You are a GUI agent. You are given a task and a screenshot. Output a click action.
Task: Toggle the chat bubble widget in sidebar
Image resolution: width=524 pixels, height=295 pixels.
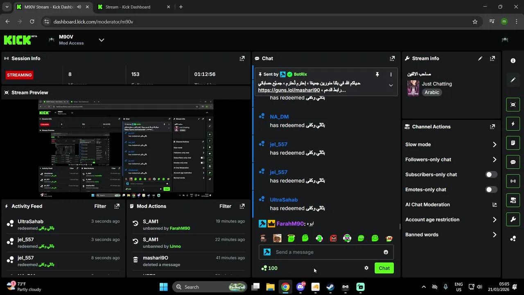pos(513,162)
